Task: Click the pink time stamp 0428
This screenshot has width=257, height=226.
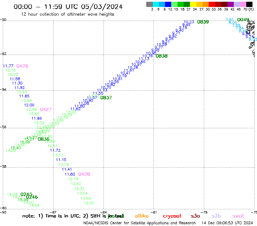Action: [84, 174]
